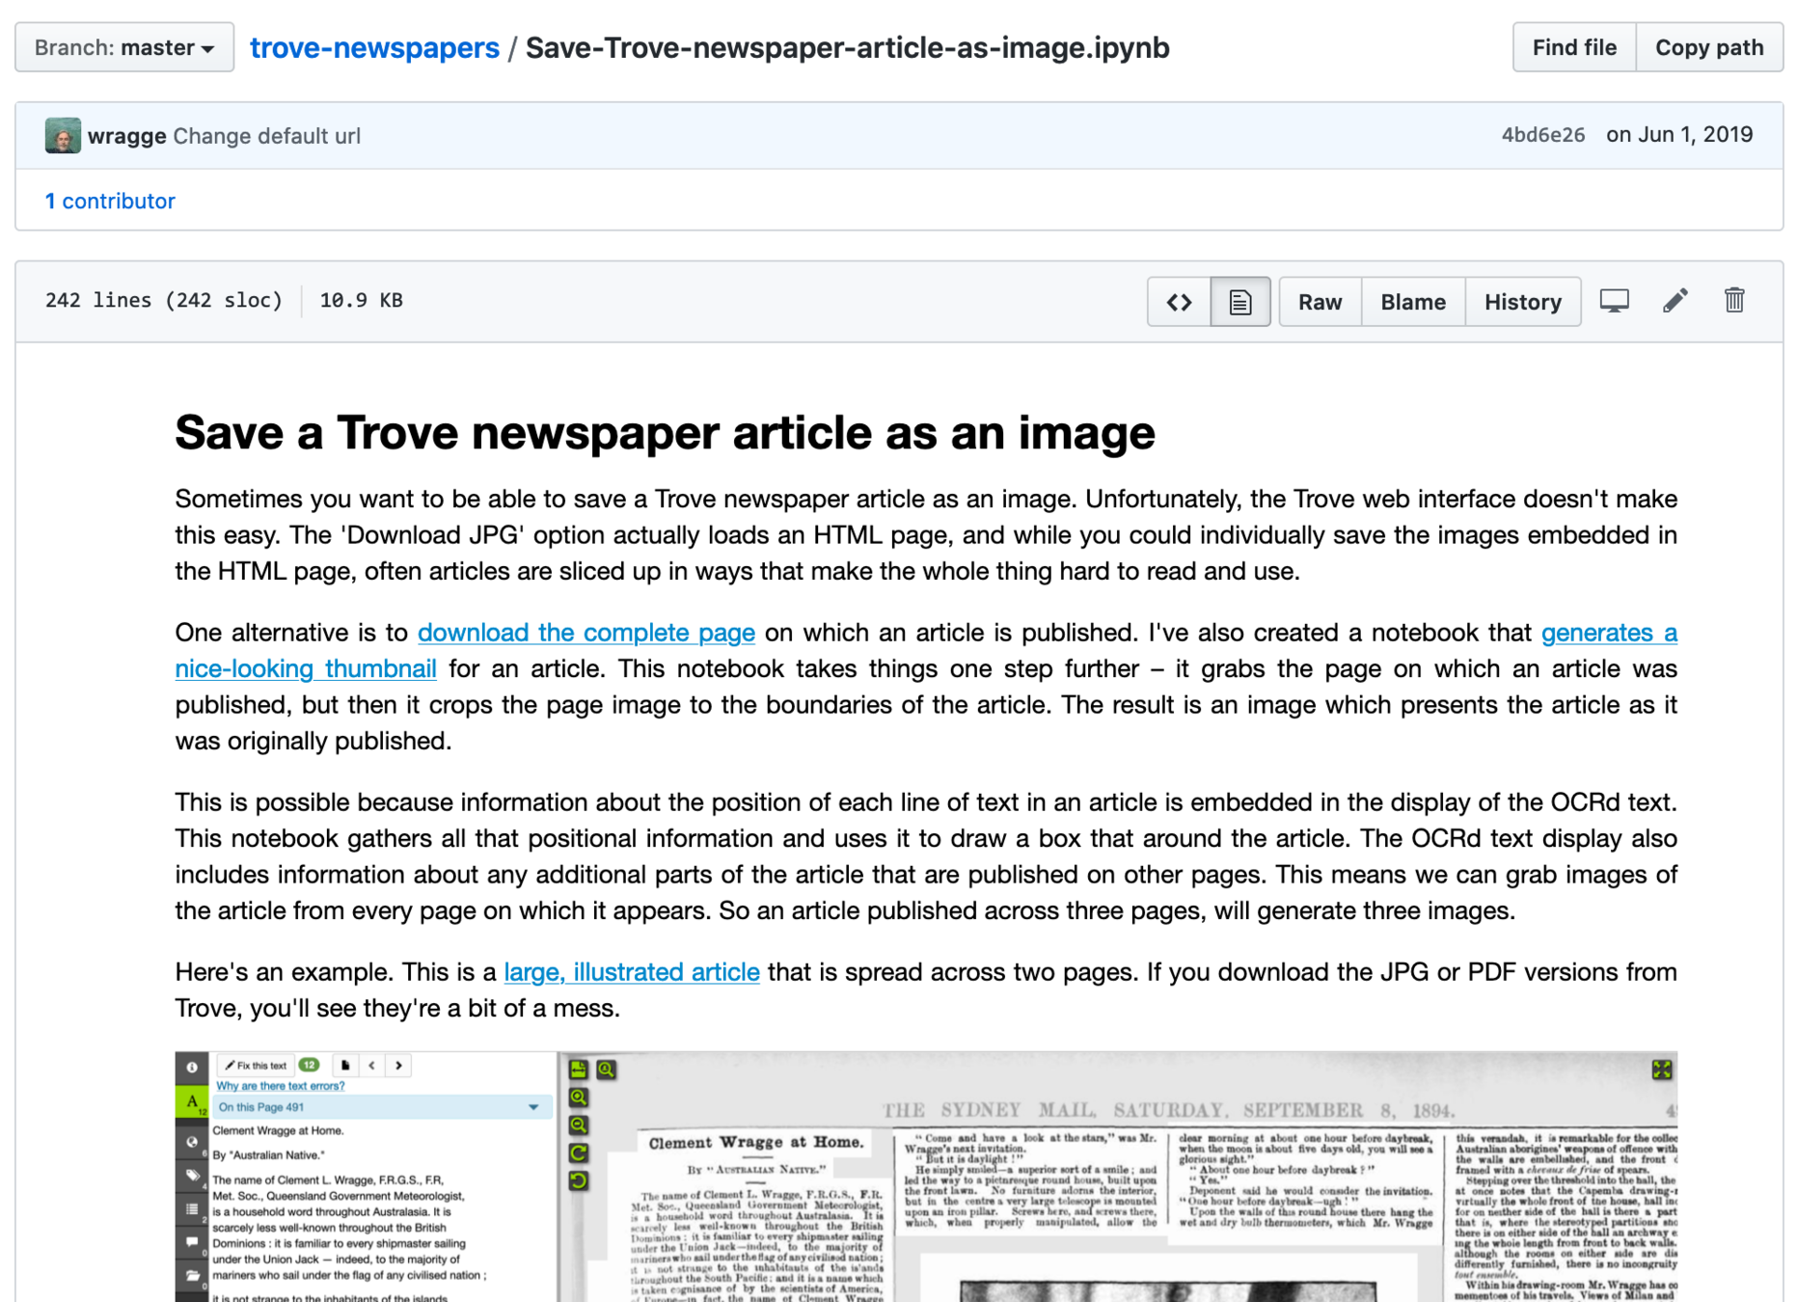The image size is (1797, 1302).
Task: Open the Blame view
Action: 1413,302
